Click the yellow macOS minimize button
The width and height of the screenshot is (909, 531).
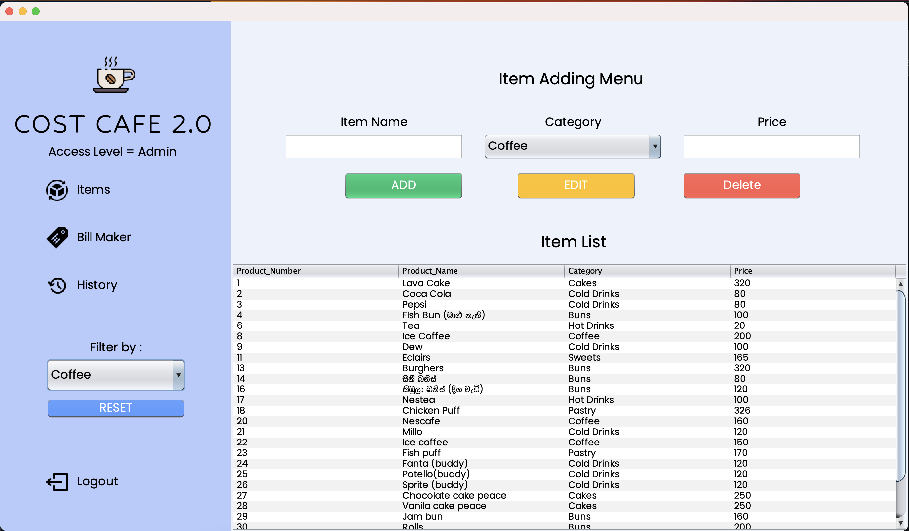22,11
